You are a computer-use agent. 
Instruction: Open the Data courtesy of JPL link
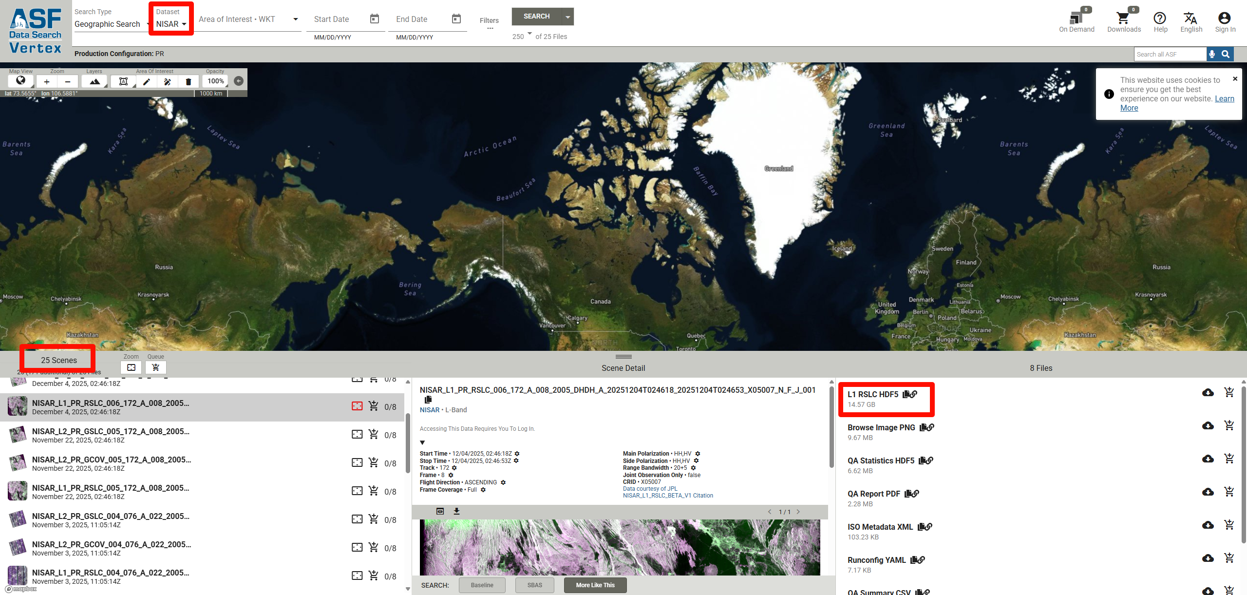click(x=650, y=489)
